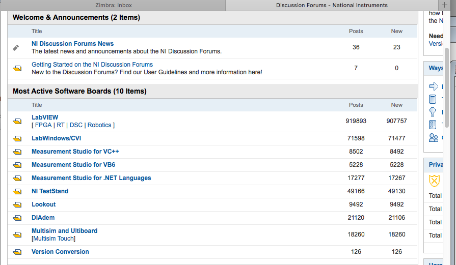Click folder icon next to LabWindows/CVI
Image resolution: width=456 pixels, height=265 pixels.
coord(17,139)
